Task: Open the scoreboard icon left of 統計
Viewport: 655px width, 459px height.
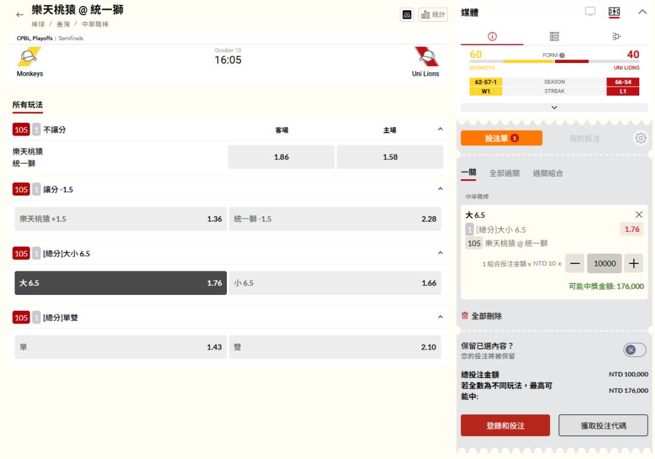Action: coord(407,15)
